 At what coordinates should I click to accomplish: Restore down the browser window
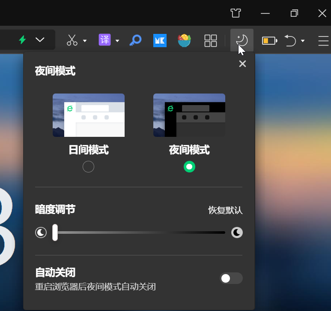coord(294,13)
